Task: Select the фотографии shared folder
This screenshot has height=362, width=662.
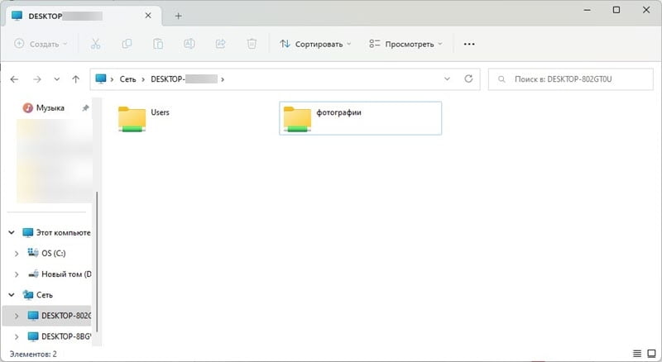Action: click(x=361, y=117)
